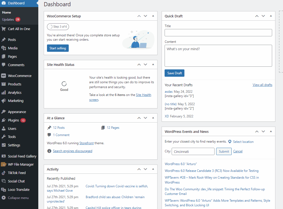The height and width of the screenshot is (209, 283).
Task: Open the asdas draft from May 24
Action: click(169, 92)
